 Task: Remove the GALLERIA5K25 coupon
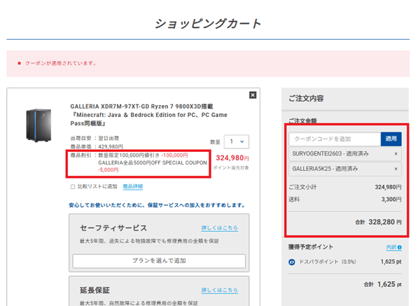(395, 169)
